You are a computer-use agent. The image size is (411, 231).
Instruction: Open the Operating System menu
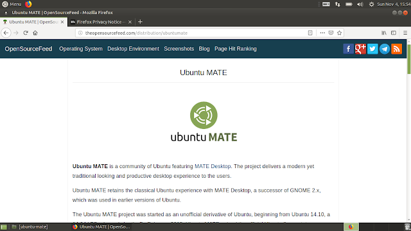click(81, 49)
